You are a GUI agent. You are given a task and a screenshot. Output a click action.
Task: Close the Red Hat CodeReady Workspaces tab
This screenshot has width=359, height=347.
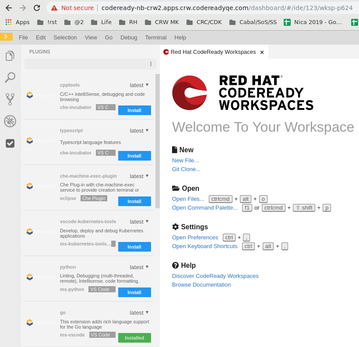point(262,52)
